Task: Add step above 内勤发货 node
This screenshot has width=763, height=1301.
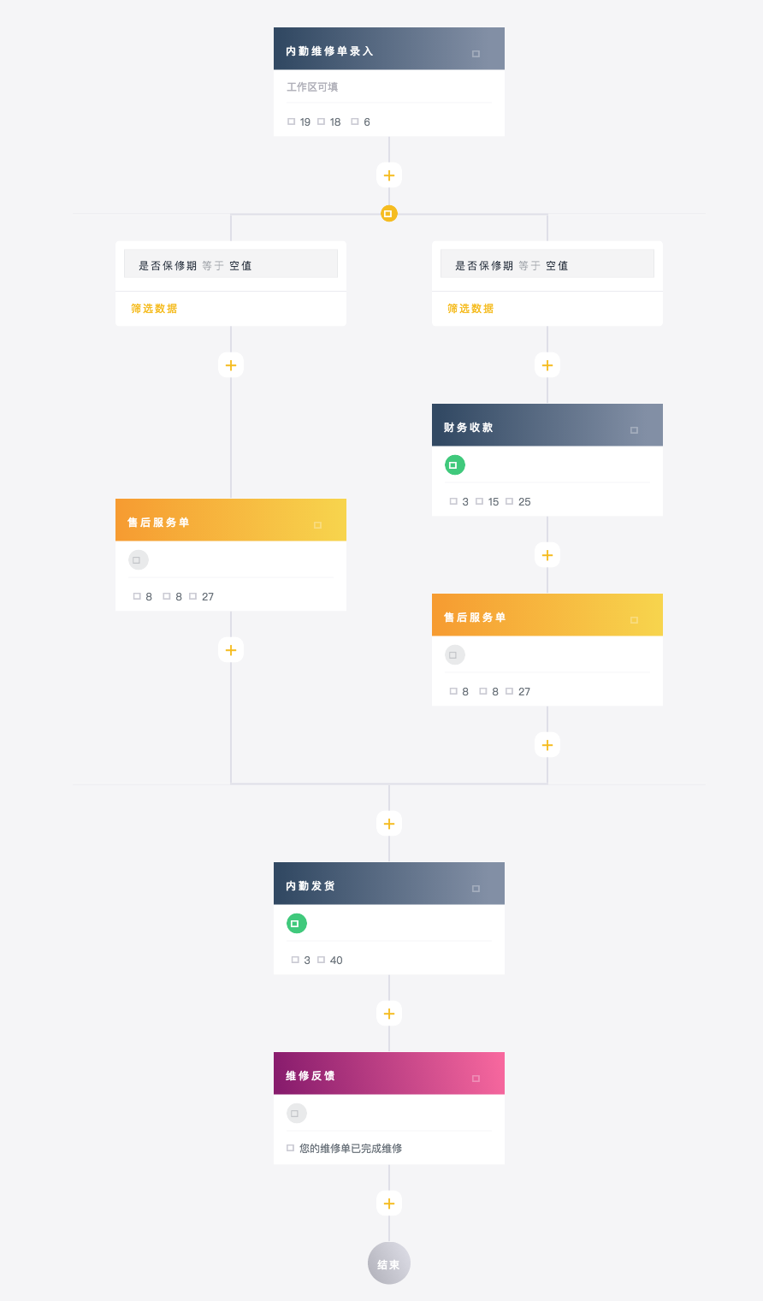Action: [x=389, y=824]
